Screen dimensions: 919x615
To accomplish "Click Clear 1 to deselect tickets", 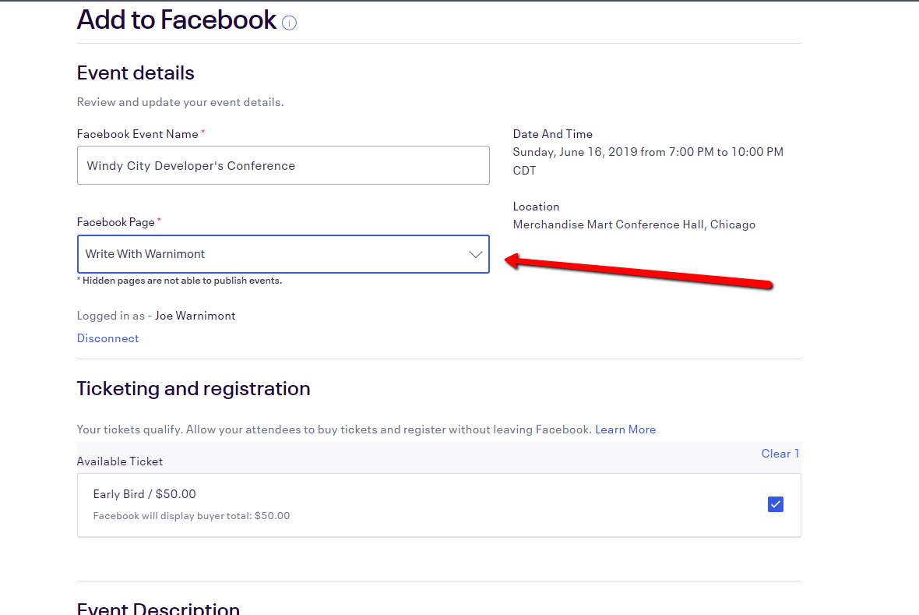I will (x=780, y=454).
